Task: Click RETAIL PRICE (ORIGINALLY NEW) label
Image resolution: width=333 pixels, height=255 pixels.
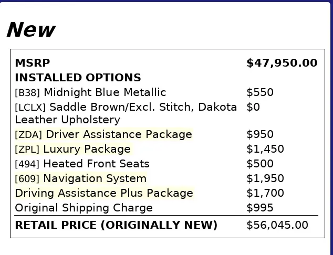Action: tap(116, 225)
